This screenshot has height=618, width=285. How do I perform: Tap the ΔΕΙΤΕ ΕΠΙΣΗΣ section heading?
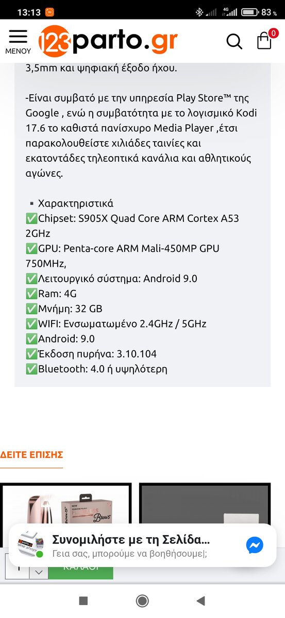coord(31,455)
